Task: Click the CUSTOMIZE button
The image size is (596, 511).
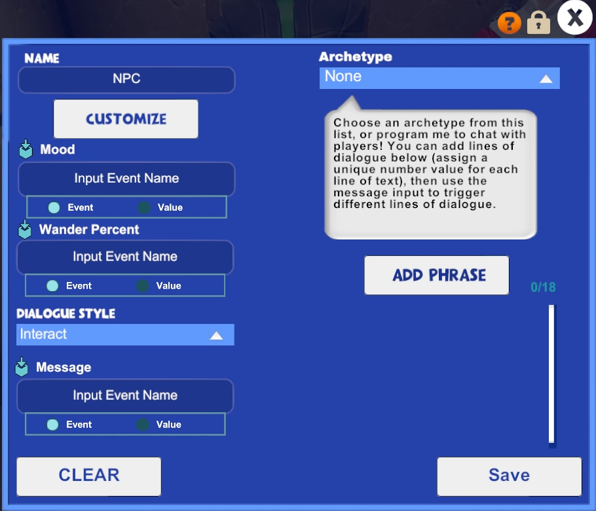Action: pyautogui.click(x=126, y=119)
